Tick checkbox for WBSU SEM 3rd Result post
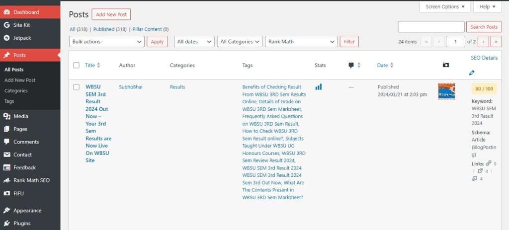Viewport: 509px width, 230px height. tap(76, 87)
